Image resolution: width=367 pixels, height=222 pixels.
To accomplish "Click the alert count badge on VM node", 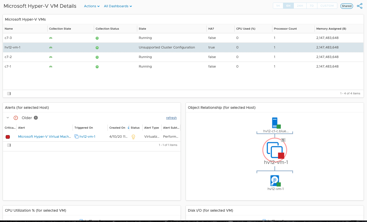I will click(283, 140).
